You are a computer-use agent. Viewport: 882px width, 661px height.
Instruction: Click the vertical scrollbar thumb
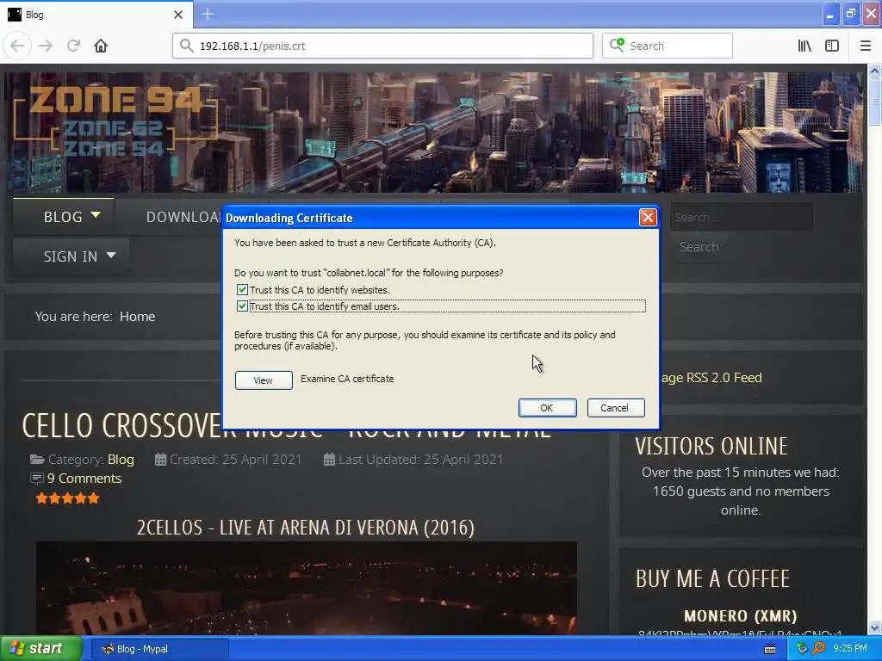[x=875, y=102]
